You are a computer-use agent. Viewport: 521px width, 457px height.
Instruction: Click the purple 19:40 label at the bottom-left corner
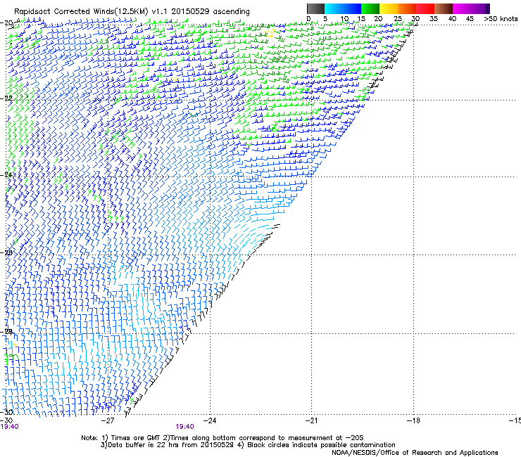click(x=10, y=427)
